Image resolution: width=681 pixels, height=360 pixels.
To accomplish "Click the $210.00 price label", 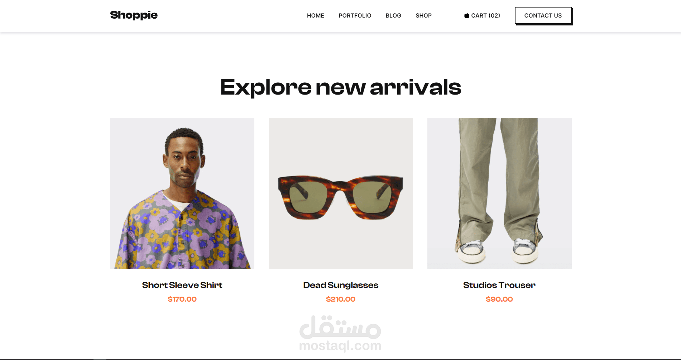I will [x=341, y=299].
